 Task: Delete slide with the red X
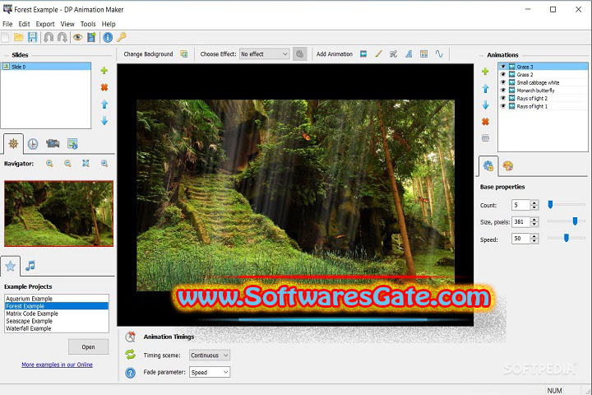(104, 87)
